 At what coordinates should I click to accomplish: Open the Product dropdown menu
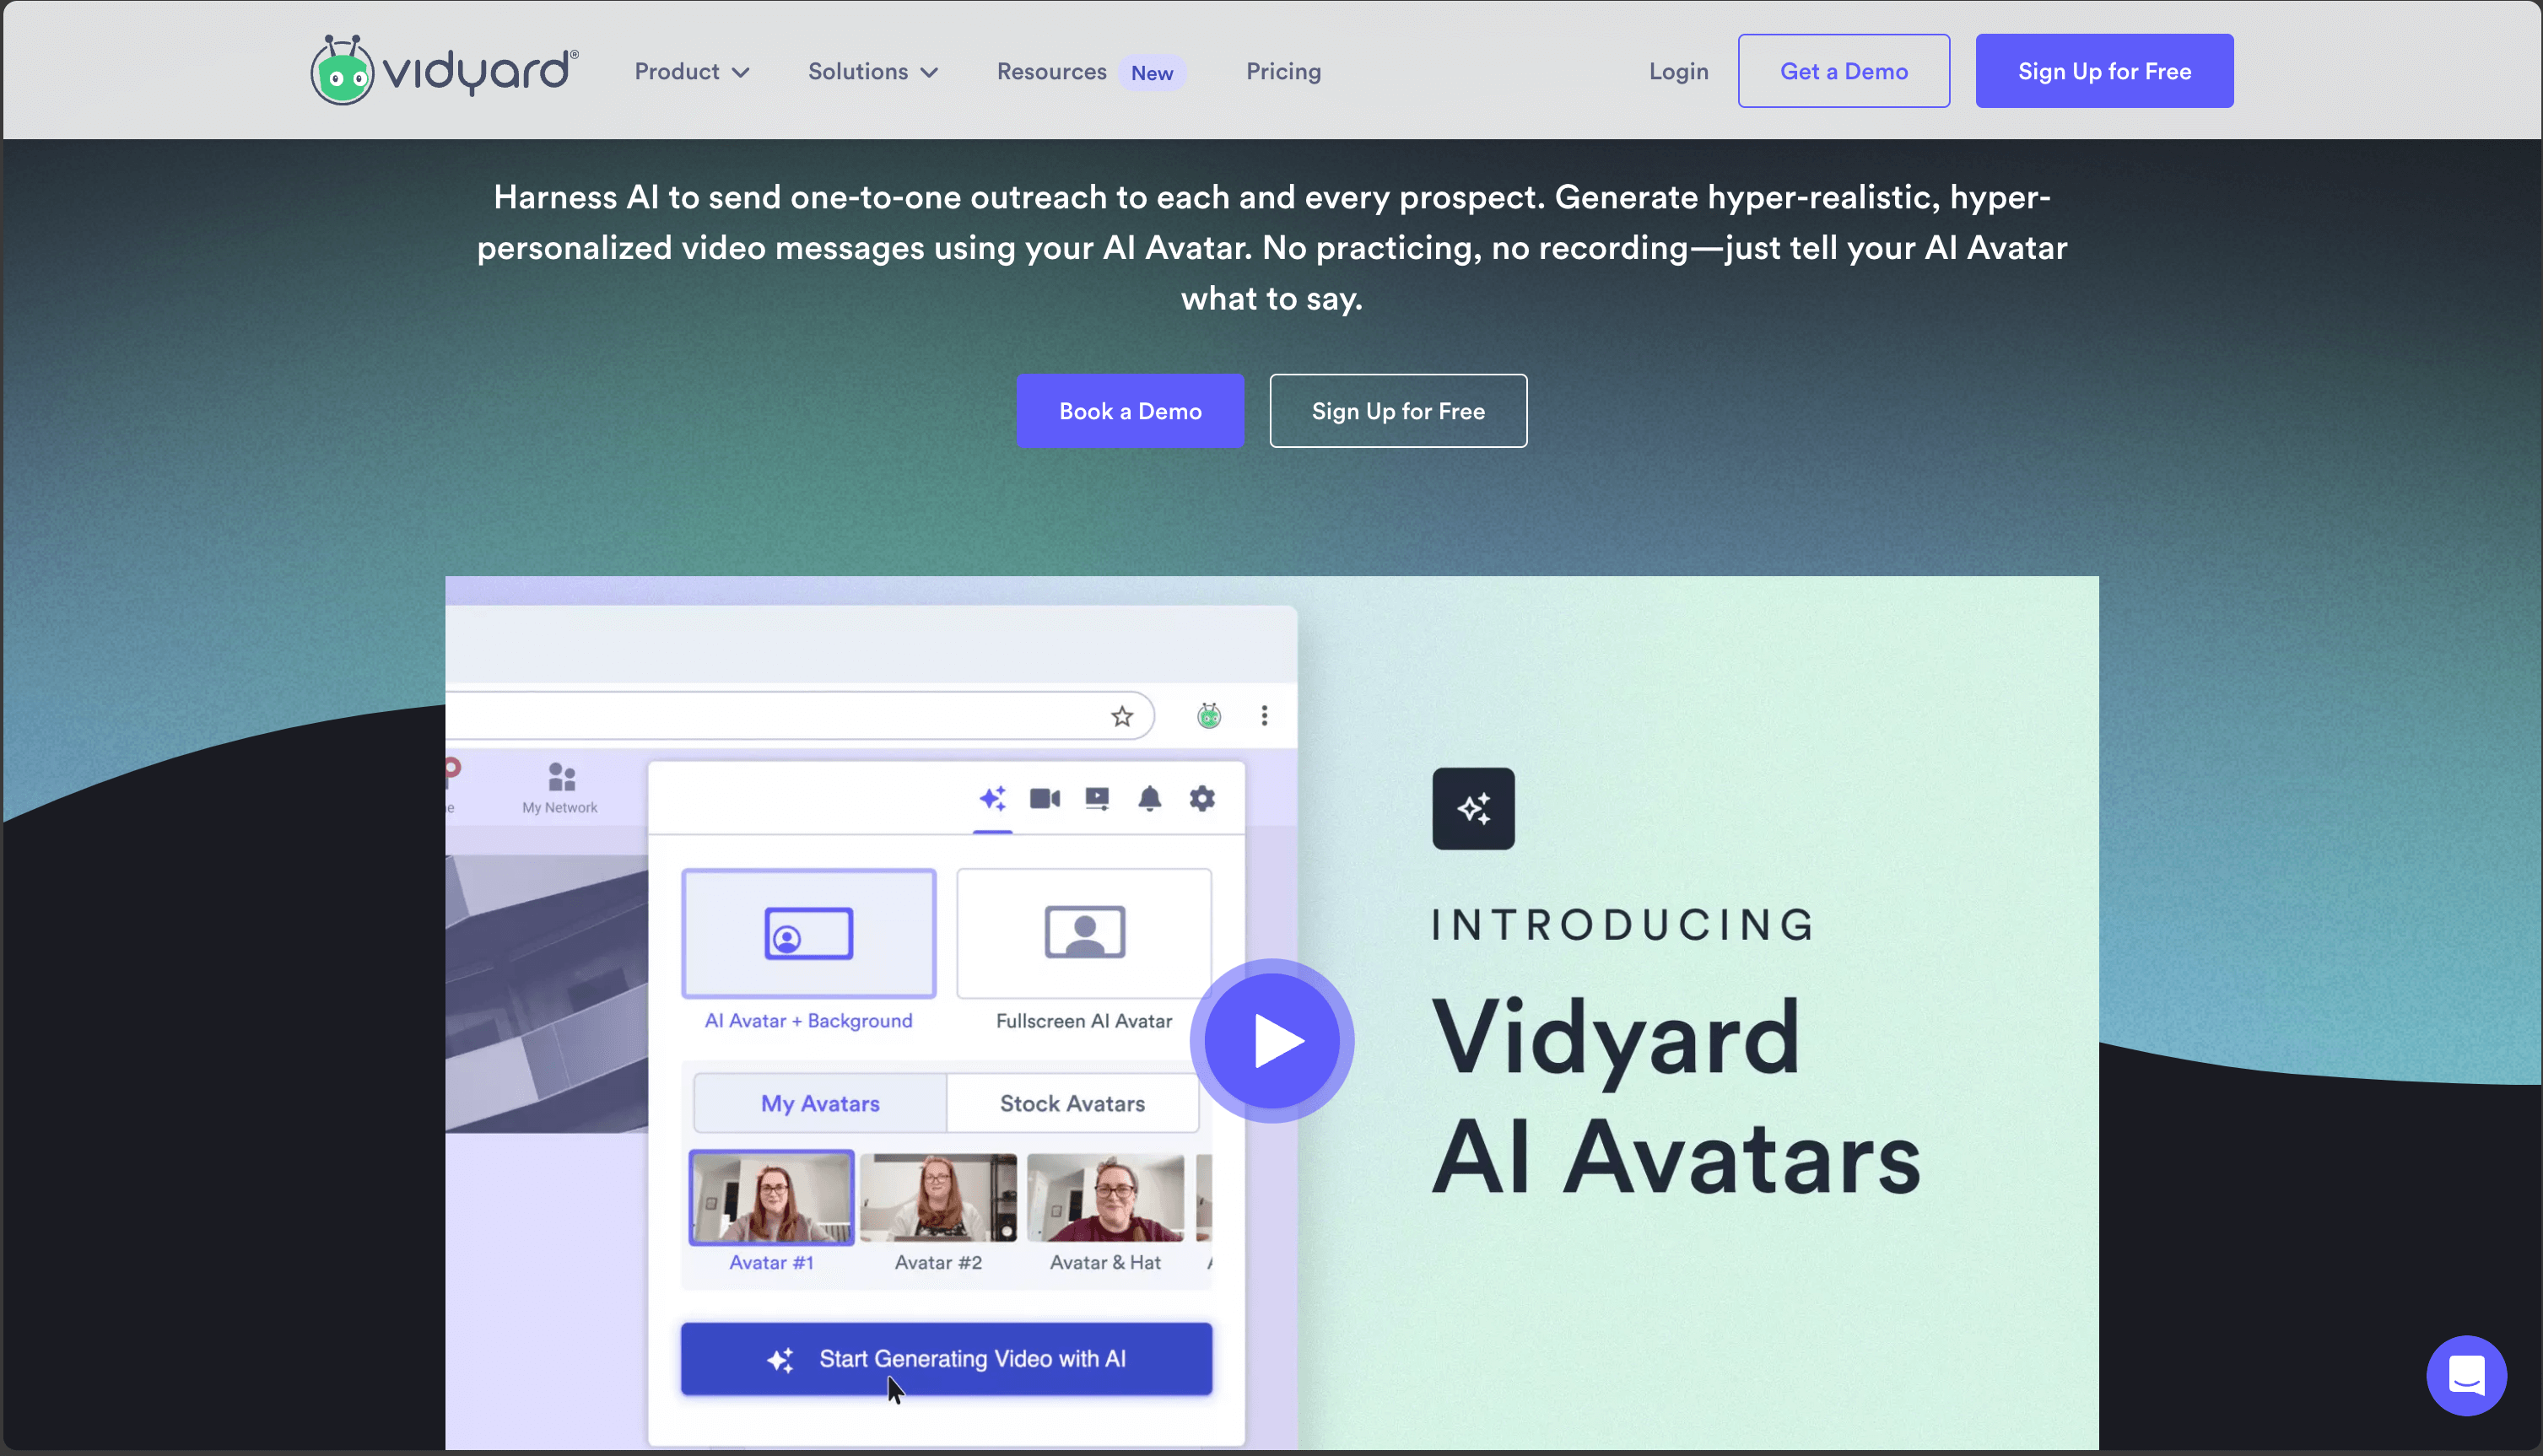(691, 71)
